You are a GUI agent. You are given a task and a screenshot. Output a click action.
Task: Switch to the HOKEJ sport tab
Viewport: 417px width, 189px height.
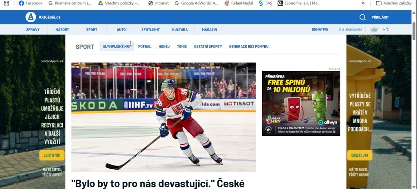point(164,46)
